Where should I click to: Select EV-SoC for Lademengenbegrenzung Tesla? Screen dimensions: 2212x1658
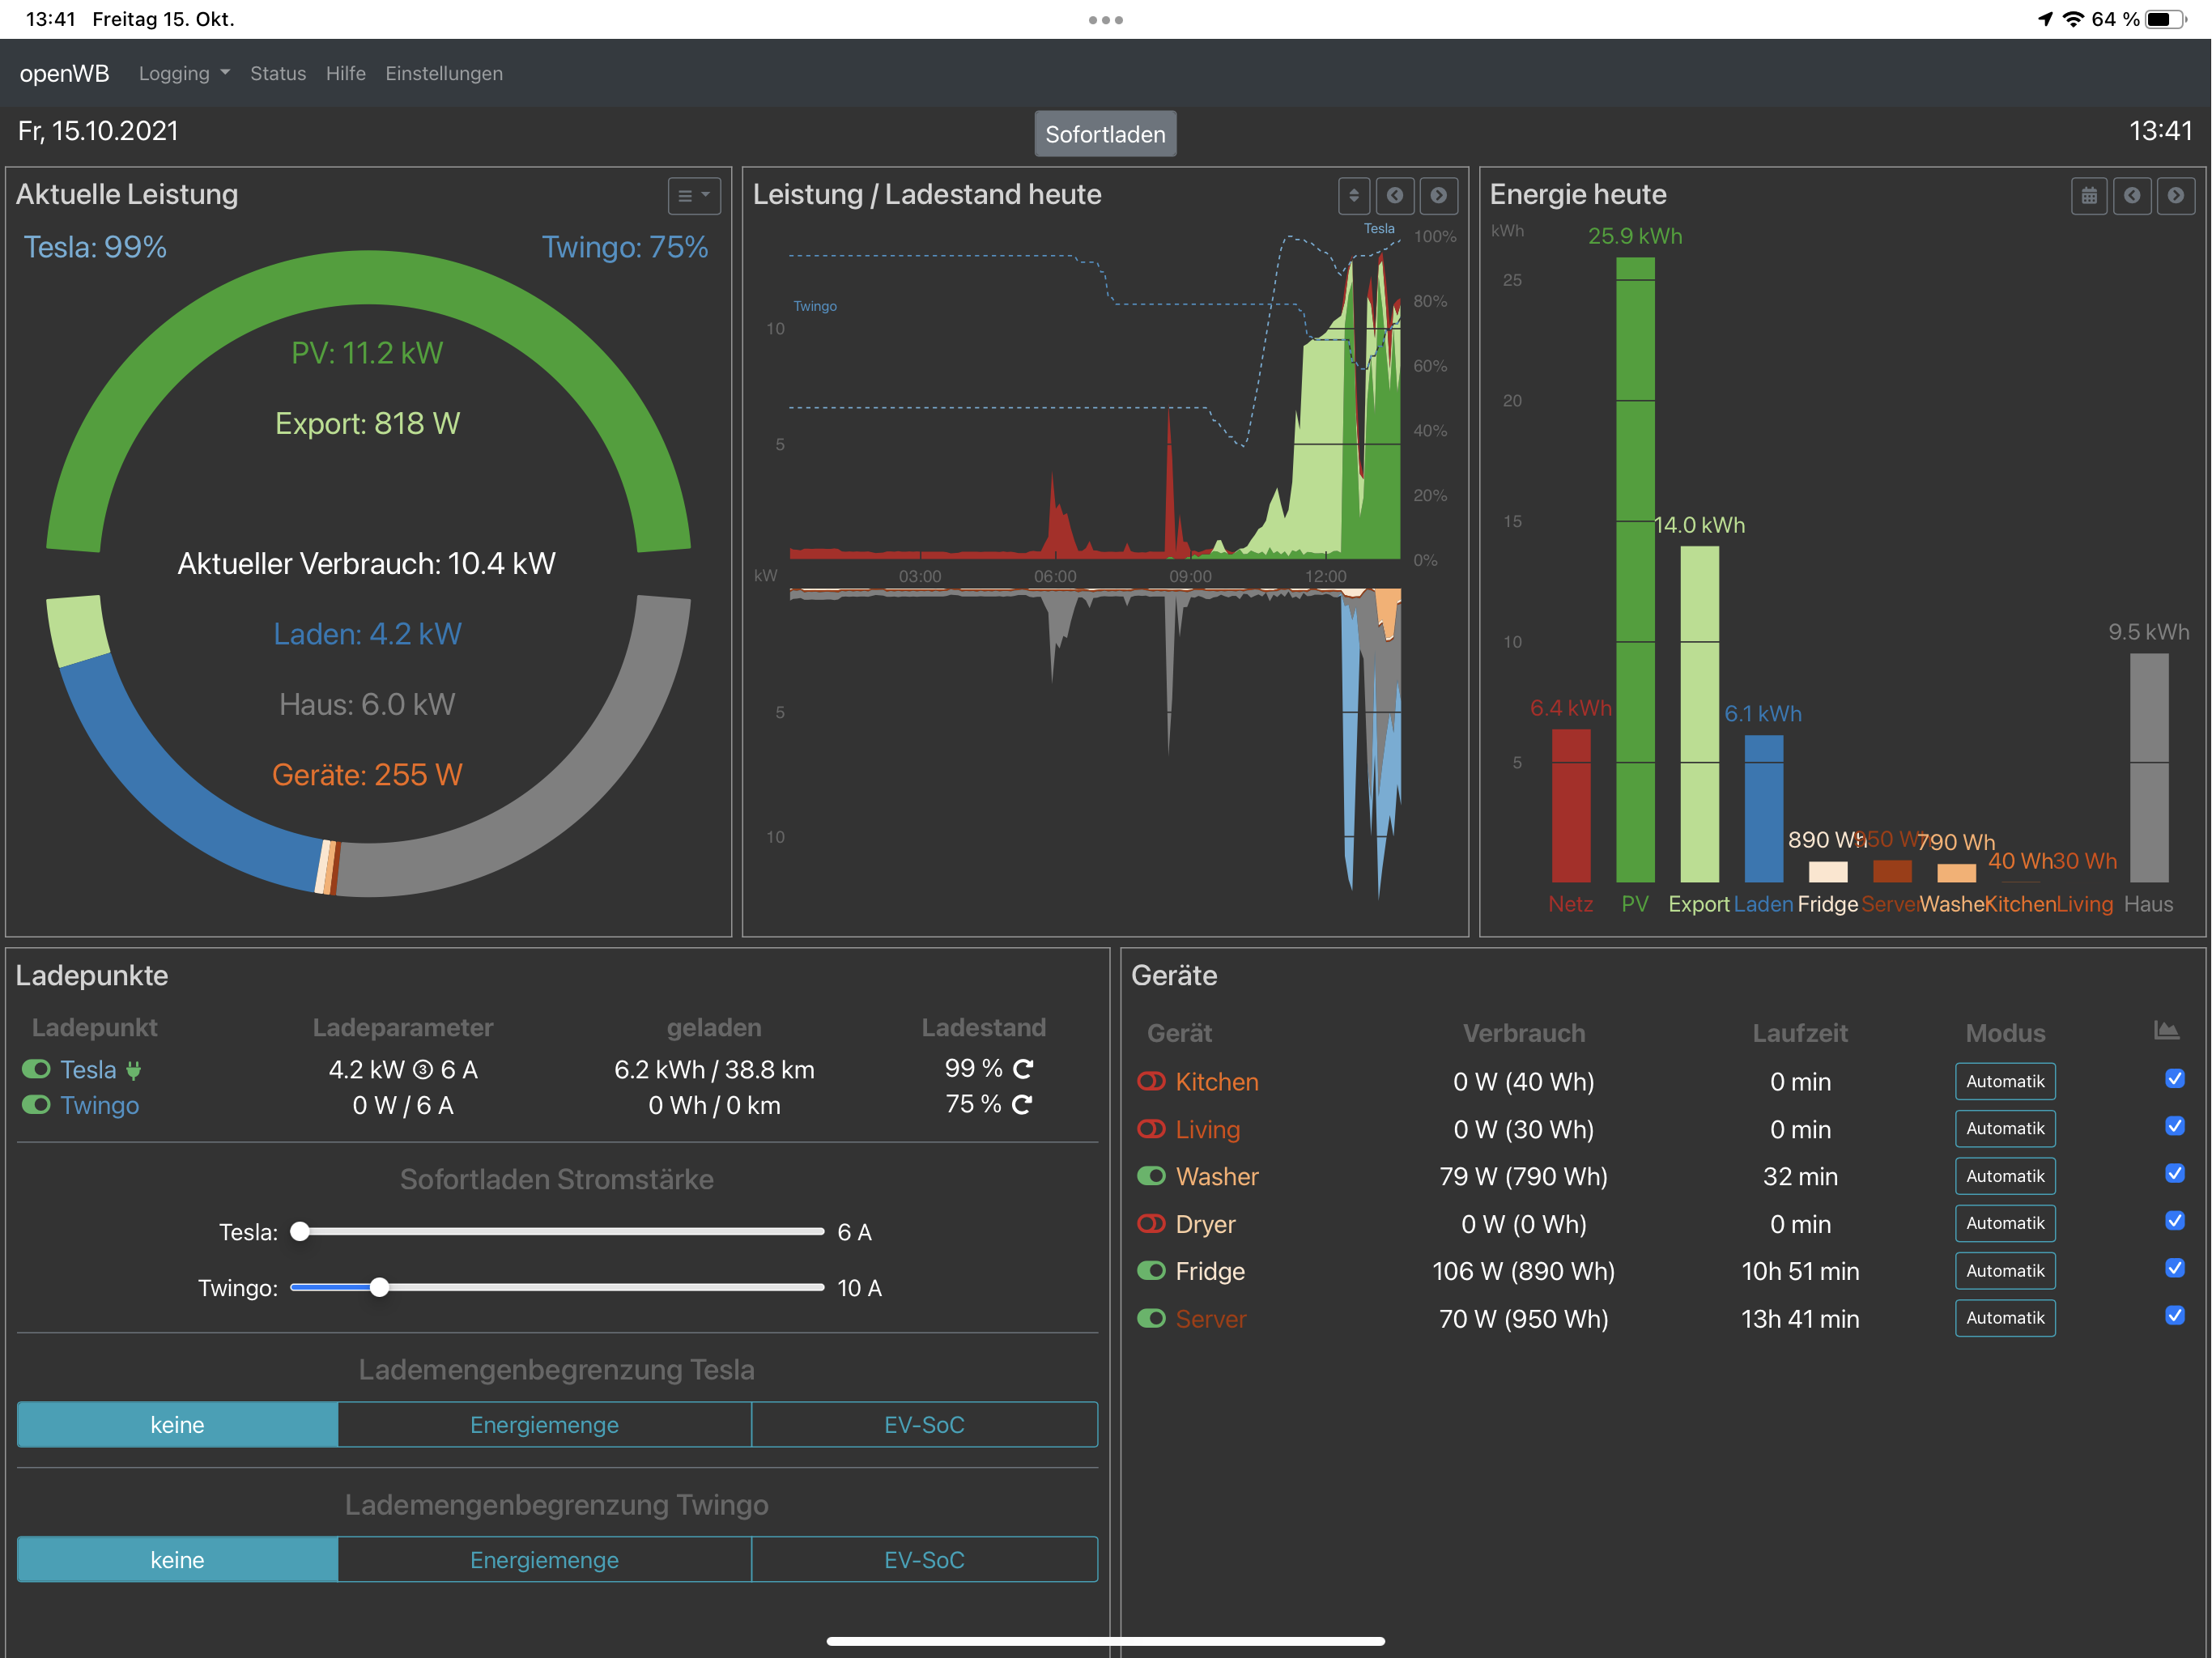pos(923,1425)
